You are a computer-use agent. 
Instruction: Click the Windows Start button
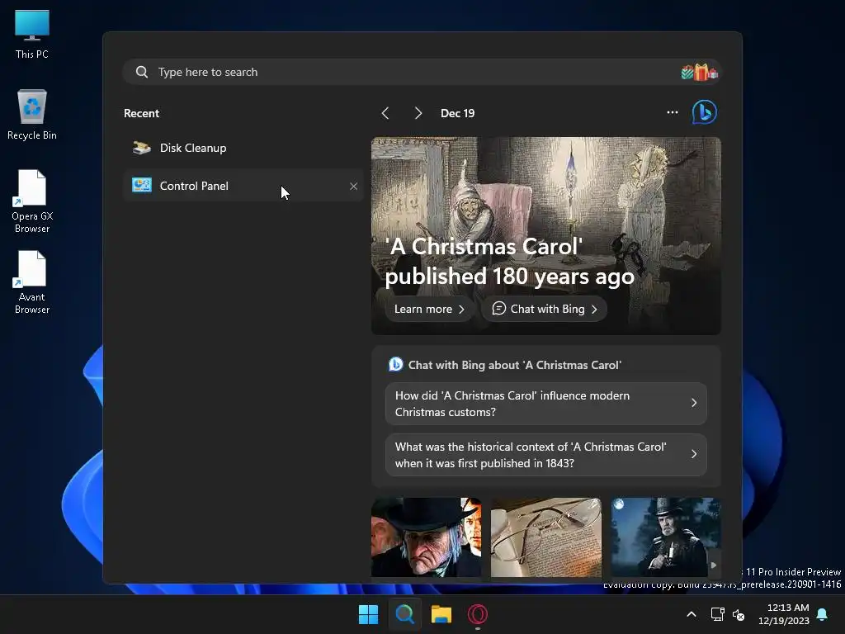[x=369, y=614]
